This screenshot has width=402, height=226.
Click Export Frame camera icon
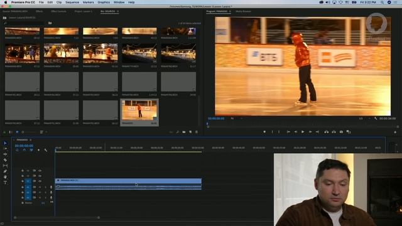coord(341,132)
